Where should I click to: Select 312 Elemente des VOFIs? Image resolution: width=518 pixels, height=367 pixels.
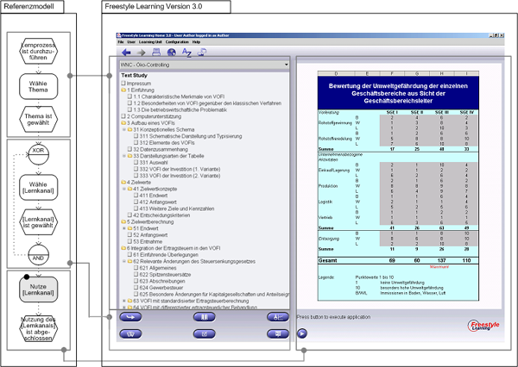[167, 143]
